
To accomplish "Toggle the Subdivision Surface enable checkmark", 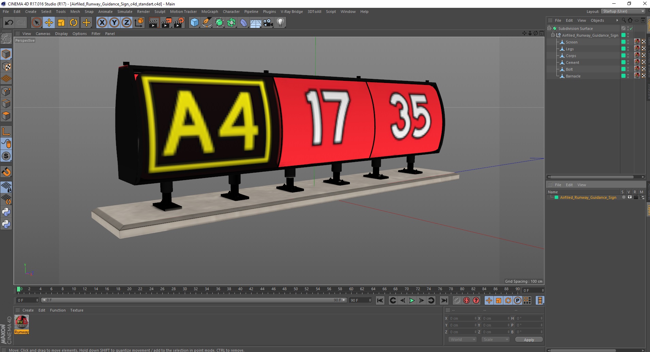I will [x=631, y=29].
